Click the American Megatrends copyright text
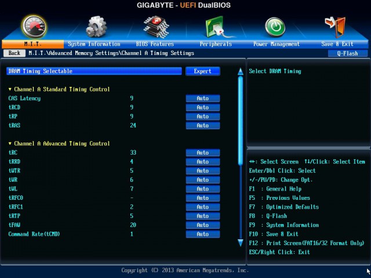 pos(185,270)
